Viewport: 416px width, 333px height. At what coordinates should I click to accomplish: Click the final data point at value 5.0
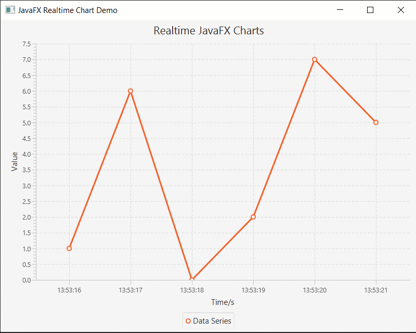pos(376,122)
